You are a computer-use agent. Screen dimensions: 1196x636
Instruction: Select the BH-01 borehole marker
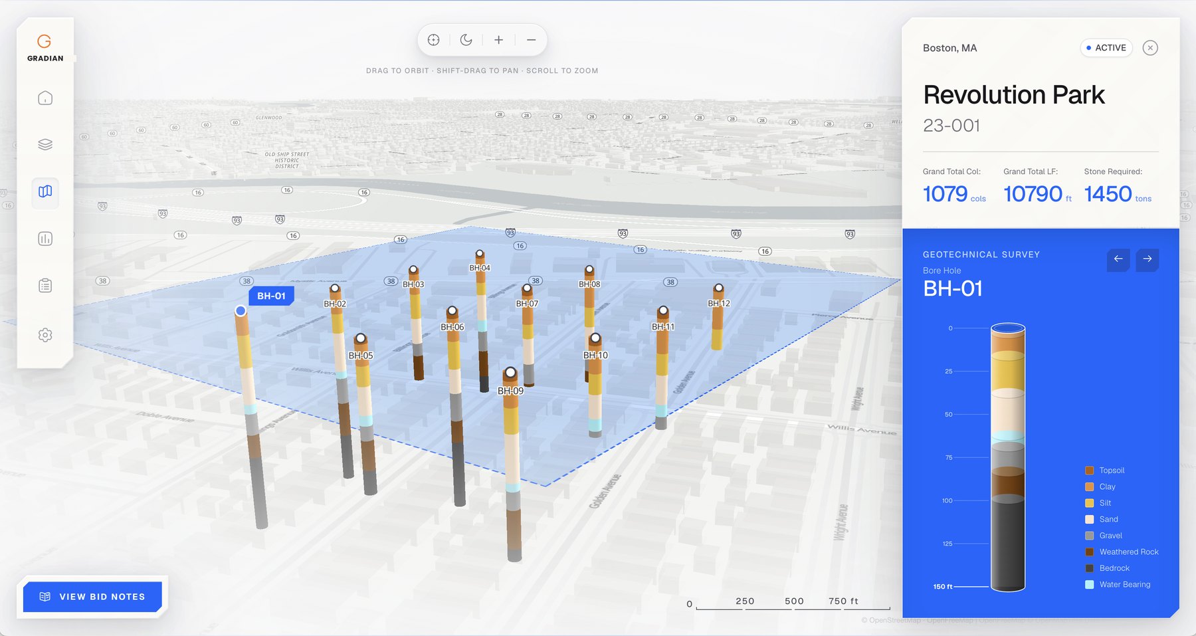[x=241, y=310]
